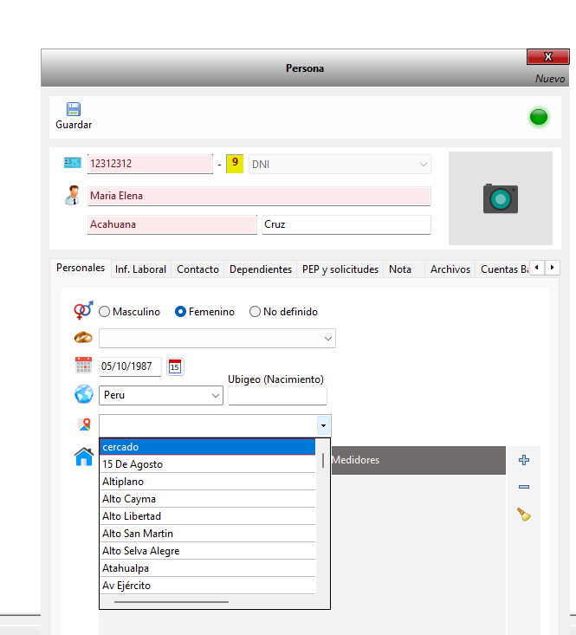
Task: Open the Dependientes tab
Action: 260,269
